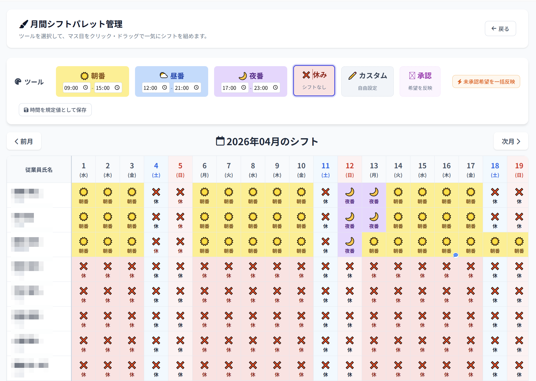The width and height of the screenshot is (536, 381).
Task: Navigate to 前月 previous month
Action: (24, 141)
